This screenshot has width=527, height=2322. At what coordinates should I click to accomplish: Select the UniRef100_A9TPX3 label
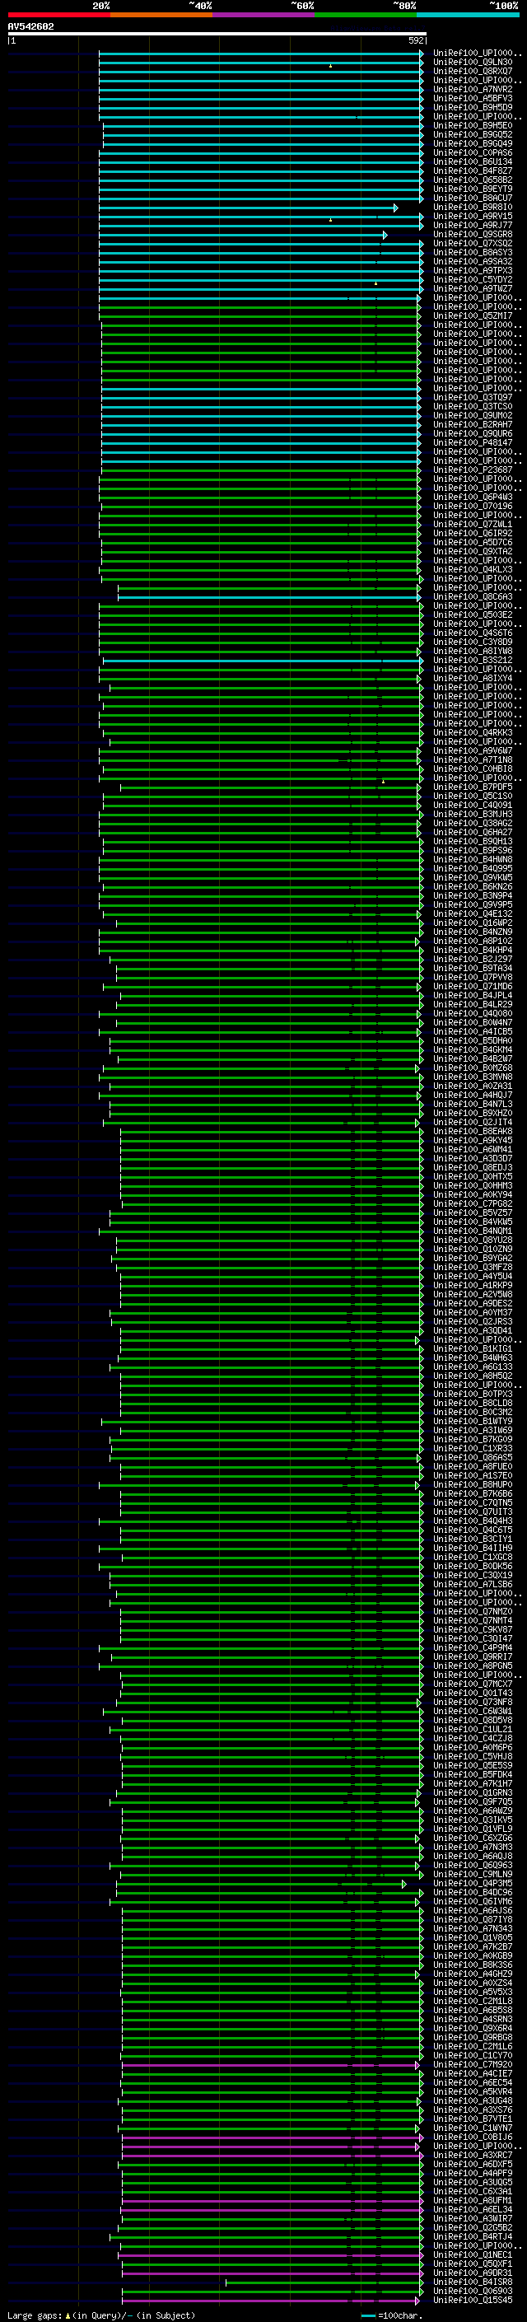(473, 271)
